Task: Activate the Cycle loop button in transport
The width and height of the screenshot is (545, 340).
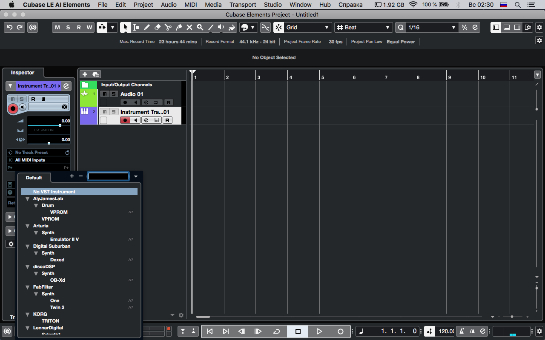Action: tap(276, 331)
